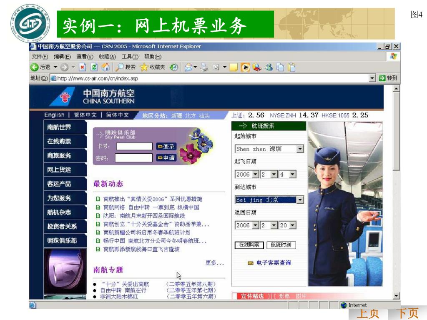Open the 编辑(E) menu
Screen dimensions: 427x320
point(63,57)
